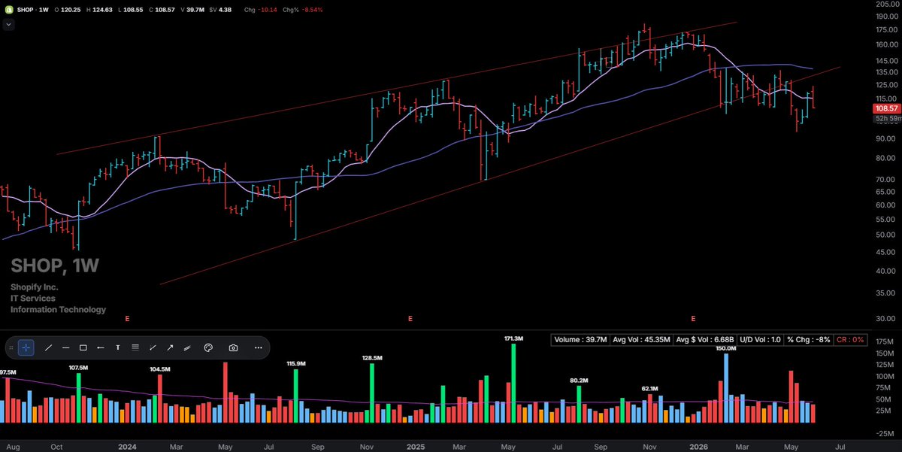Click the earnings marker E near 2026
Screen dimensions: 902x452
click(x=693, y=319)
